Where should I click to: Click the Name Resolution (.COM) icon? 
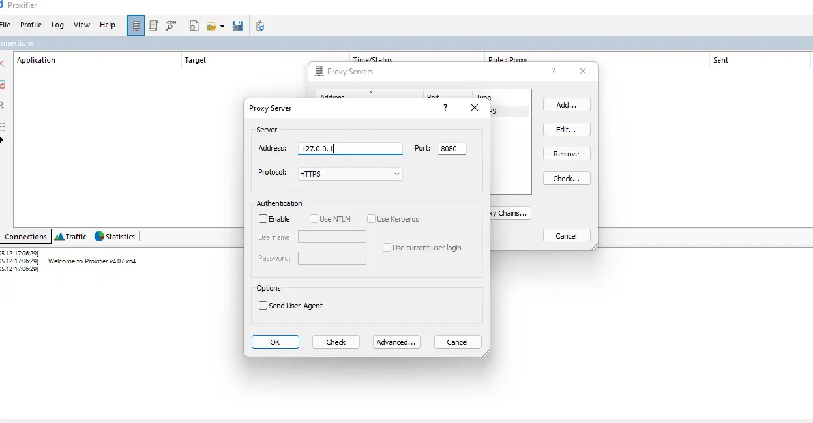coord(171,25)
